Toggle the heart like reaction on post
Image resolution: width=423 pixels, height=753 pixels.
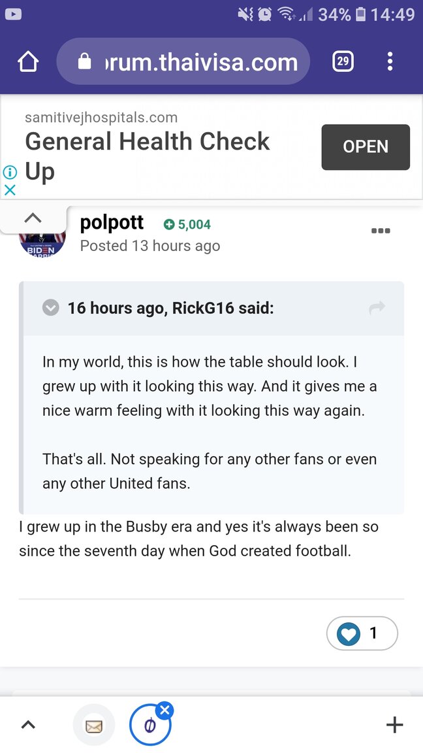tap(349, 633)
